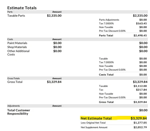
Task: Select the Costs section header
Action: (x=10, y=39)
